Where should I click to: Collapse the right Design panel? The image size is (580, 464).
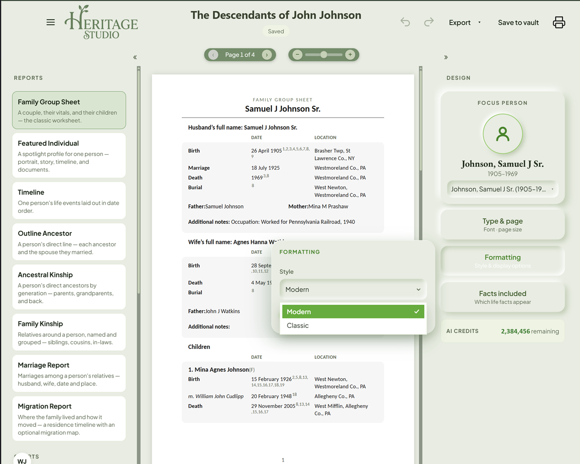pos(446,57)
